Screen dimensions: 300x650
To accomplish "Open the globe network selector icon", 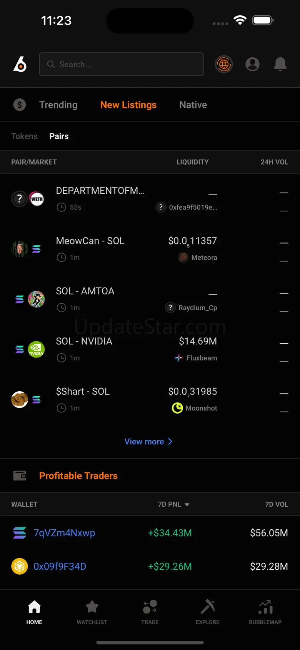I will click(x=223, y=64).
